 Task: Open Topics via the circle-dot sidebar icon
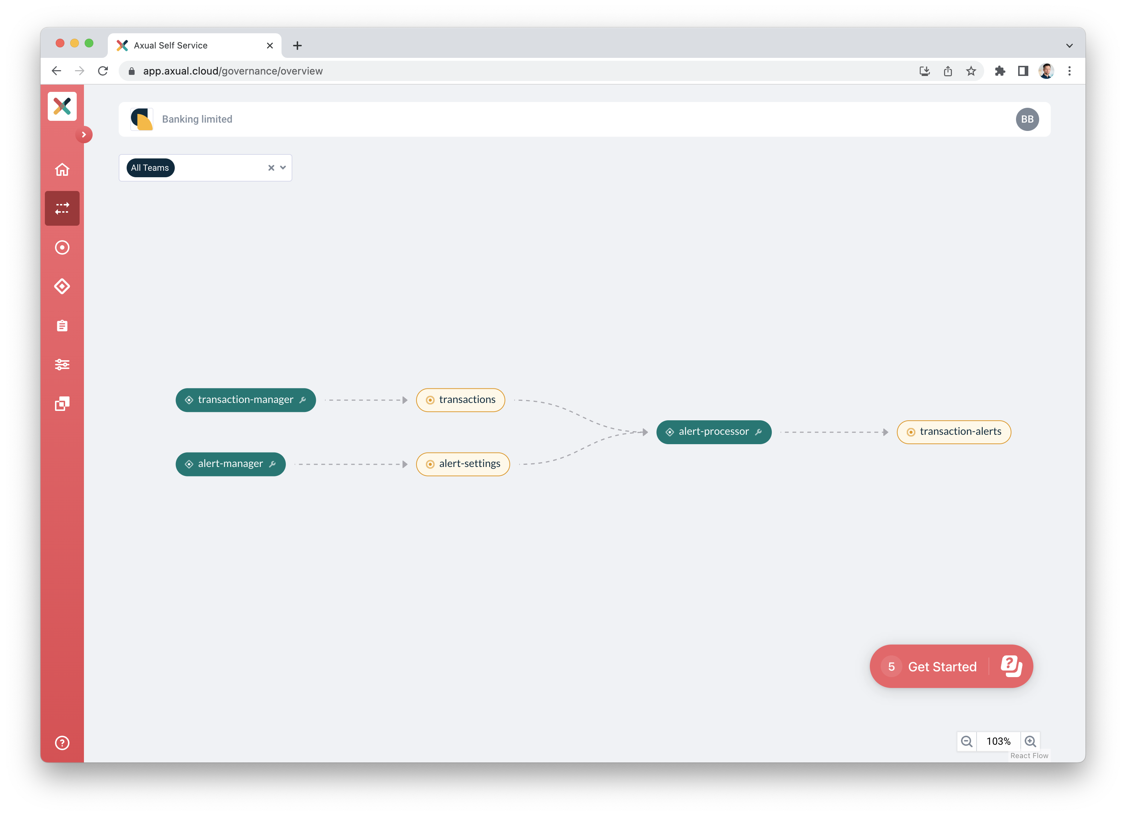[62, 247]
